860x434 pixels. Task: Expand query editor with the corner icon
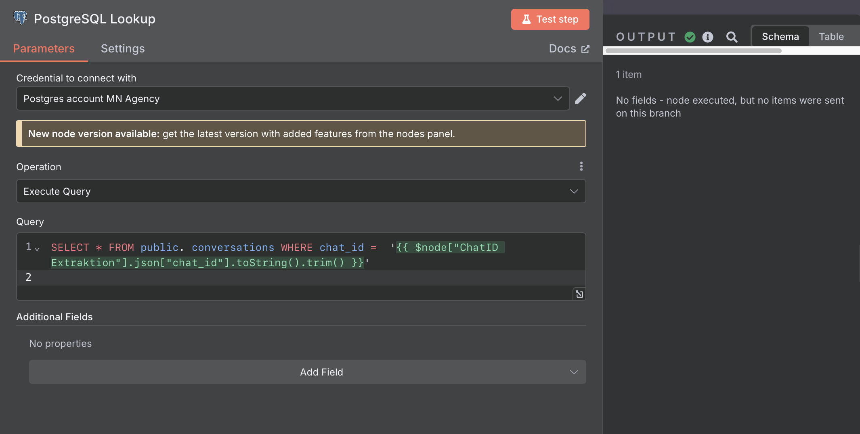(x=579, y=294)
